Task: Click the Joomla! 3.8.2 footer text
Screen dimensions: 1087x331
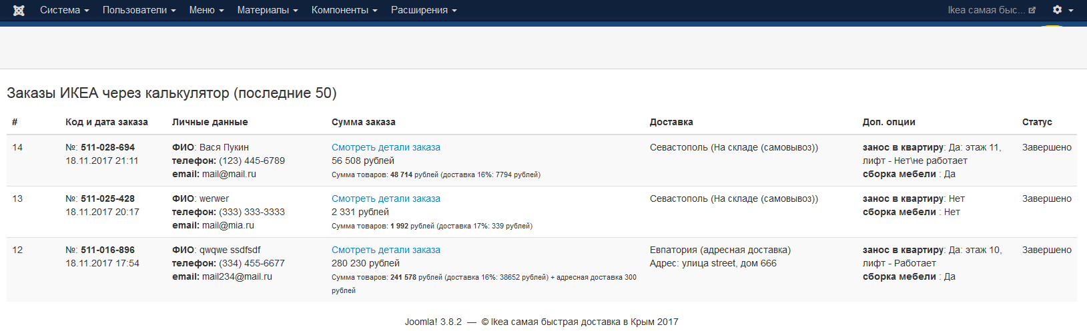Action: click(x=433, y=322)
